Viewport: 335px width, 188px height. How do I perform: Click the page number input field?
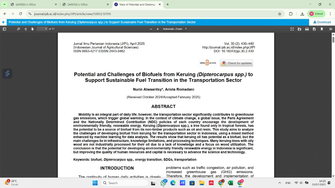coord(42,29)
